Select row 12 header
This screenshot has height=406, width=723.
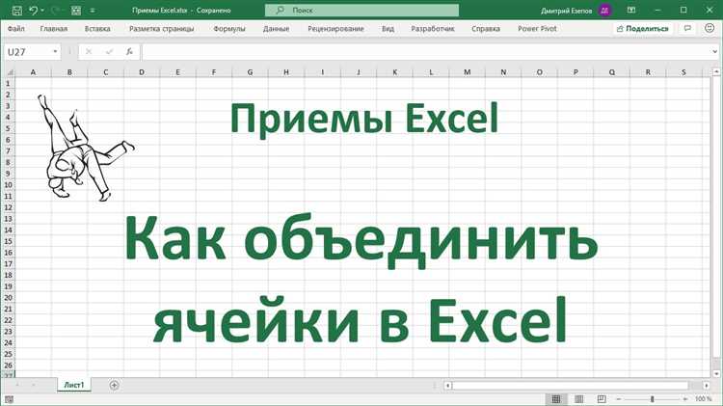(9, 207)
